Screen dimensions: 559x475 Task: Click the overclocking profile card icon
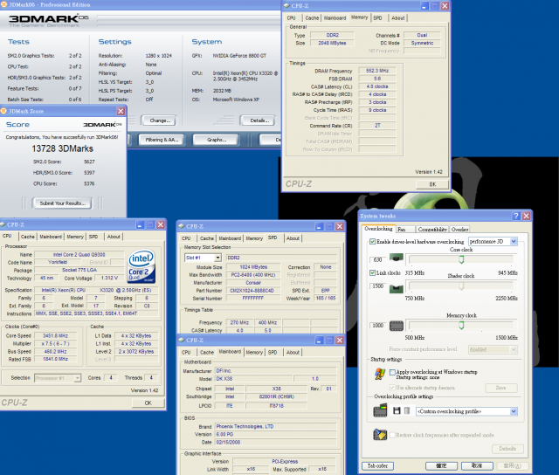[x=380, y=410]
